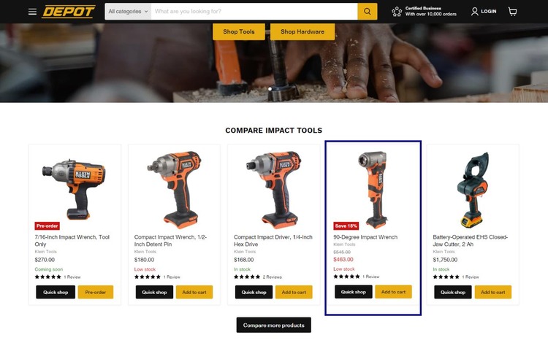
Task: Click Pre-order button for 7/16-Inch Impact Wrench
Action: (x=96, y=292)
